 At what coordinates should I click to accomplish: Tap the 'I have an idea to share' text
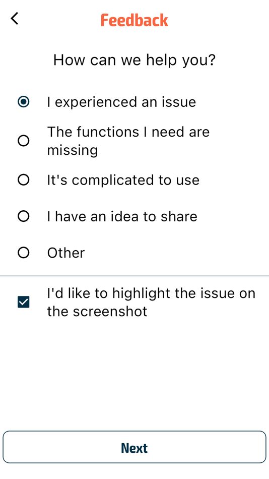(x=122, y=217)
